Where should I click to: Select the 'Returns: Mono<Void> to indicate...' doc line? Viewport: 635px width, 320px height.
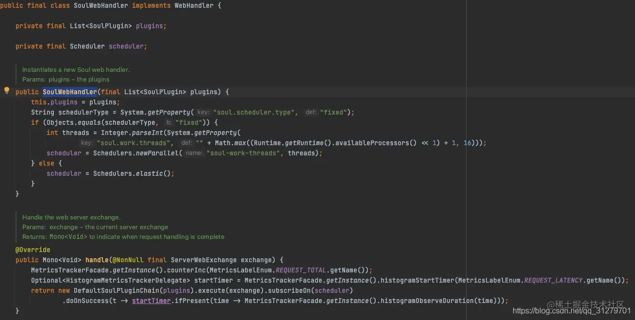pos(123,236)
